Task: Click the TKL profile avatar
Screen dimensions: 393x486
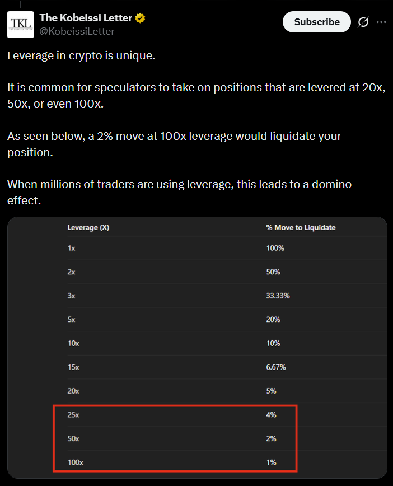Action: [20, 24]
